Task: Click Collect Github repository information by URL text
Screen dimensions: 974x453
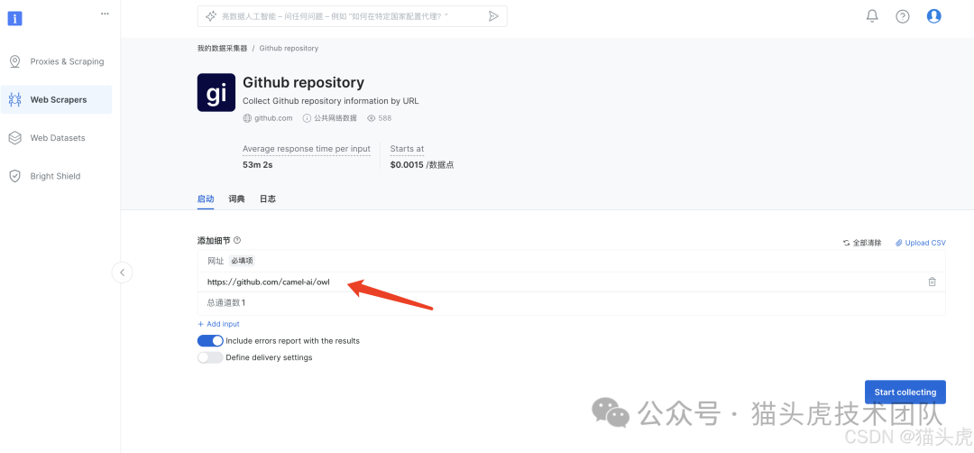Action: [x=330, y=101]
